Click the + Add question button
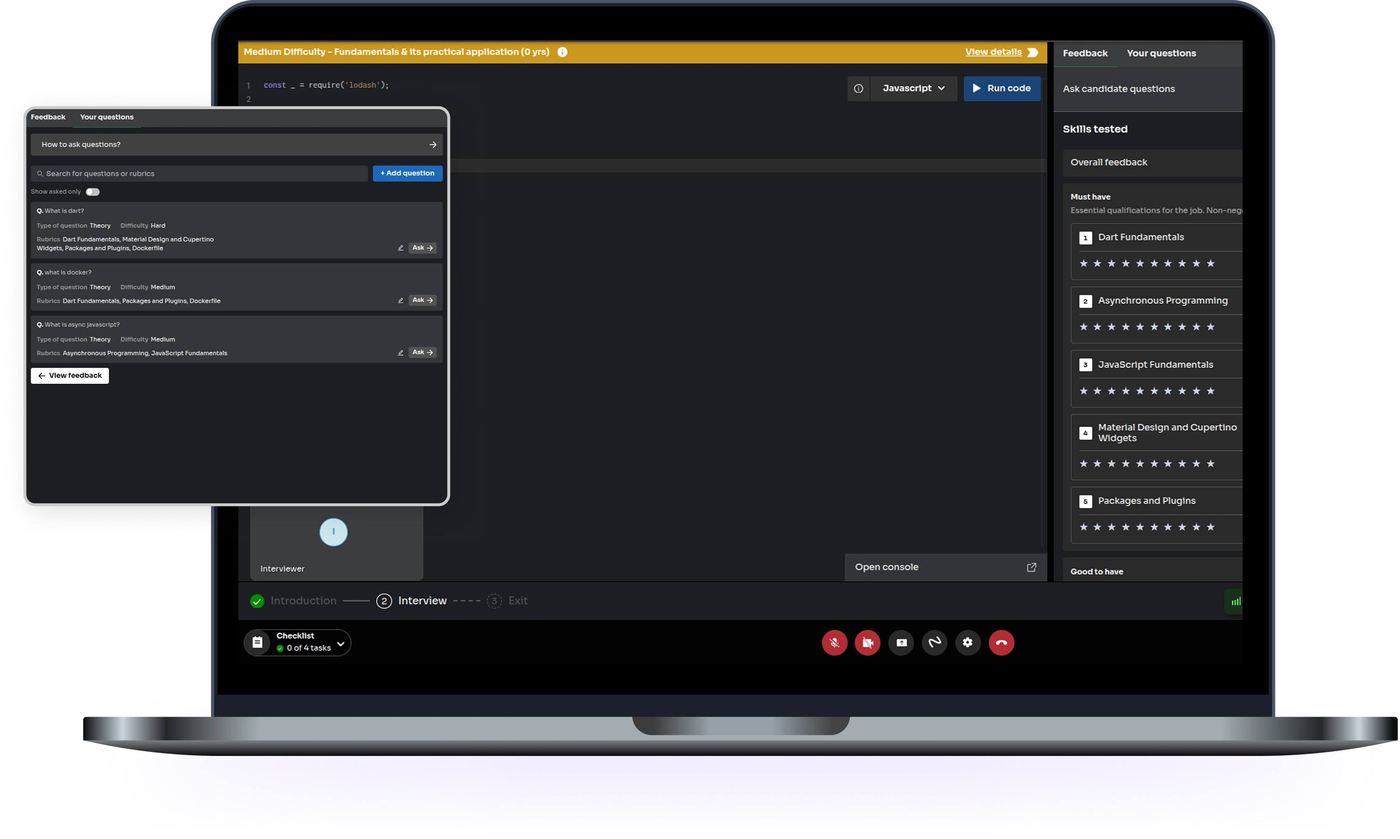This screenshot has width=1400, height=839. click(407, 173)
